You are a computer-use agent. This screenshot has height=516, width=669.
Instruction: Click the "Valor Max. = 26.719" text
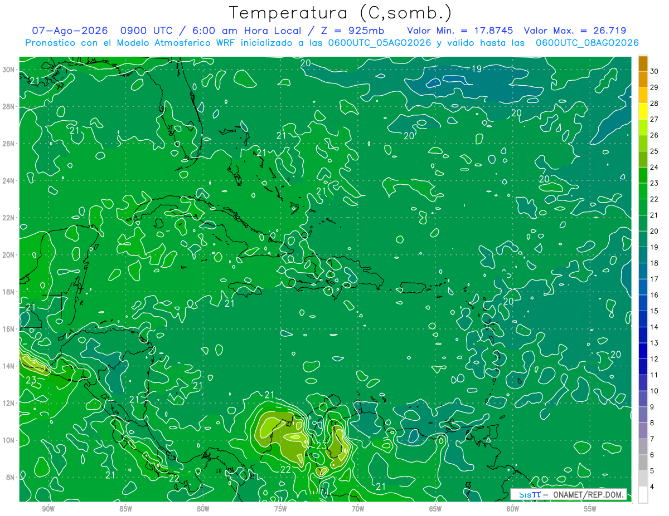coord(575,31)
